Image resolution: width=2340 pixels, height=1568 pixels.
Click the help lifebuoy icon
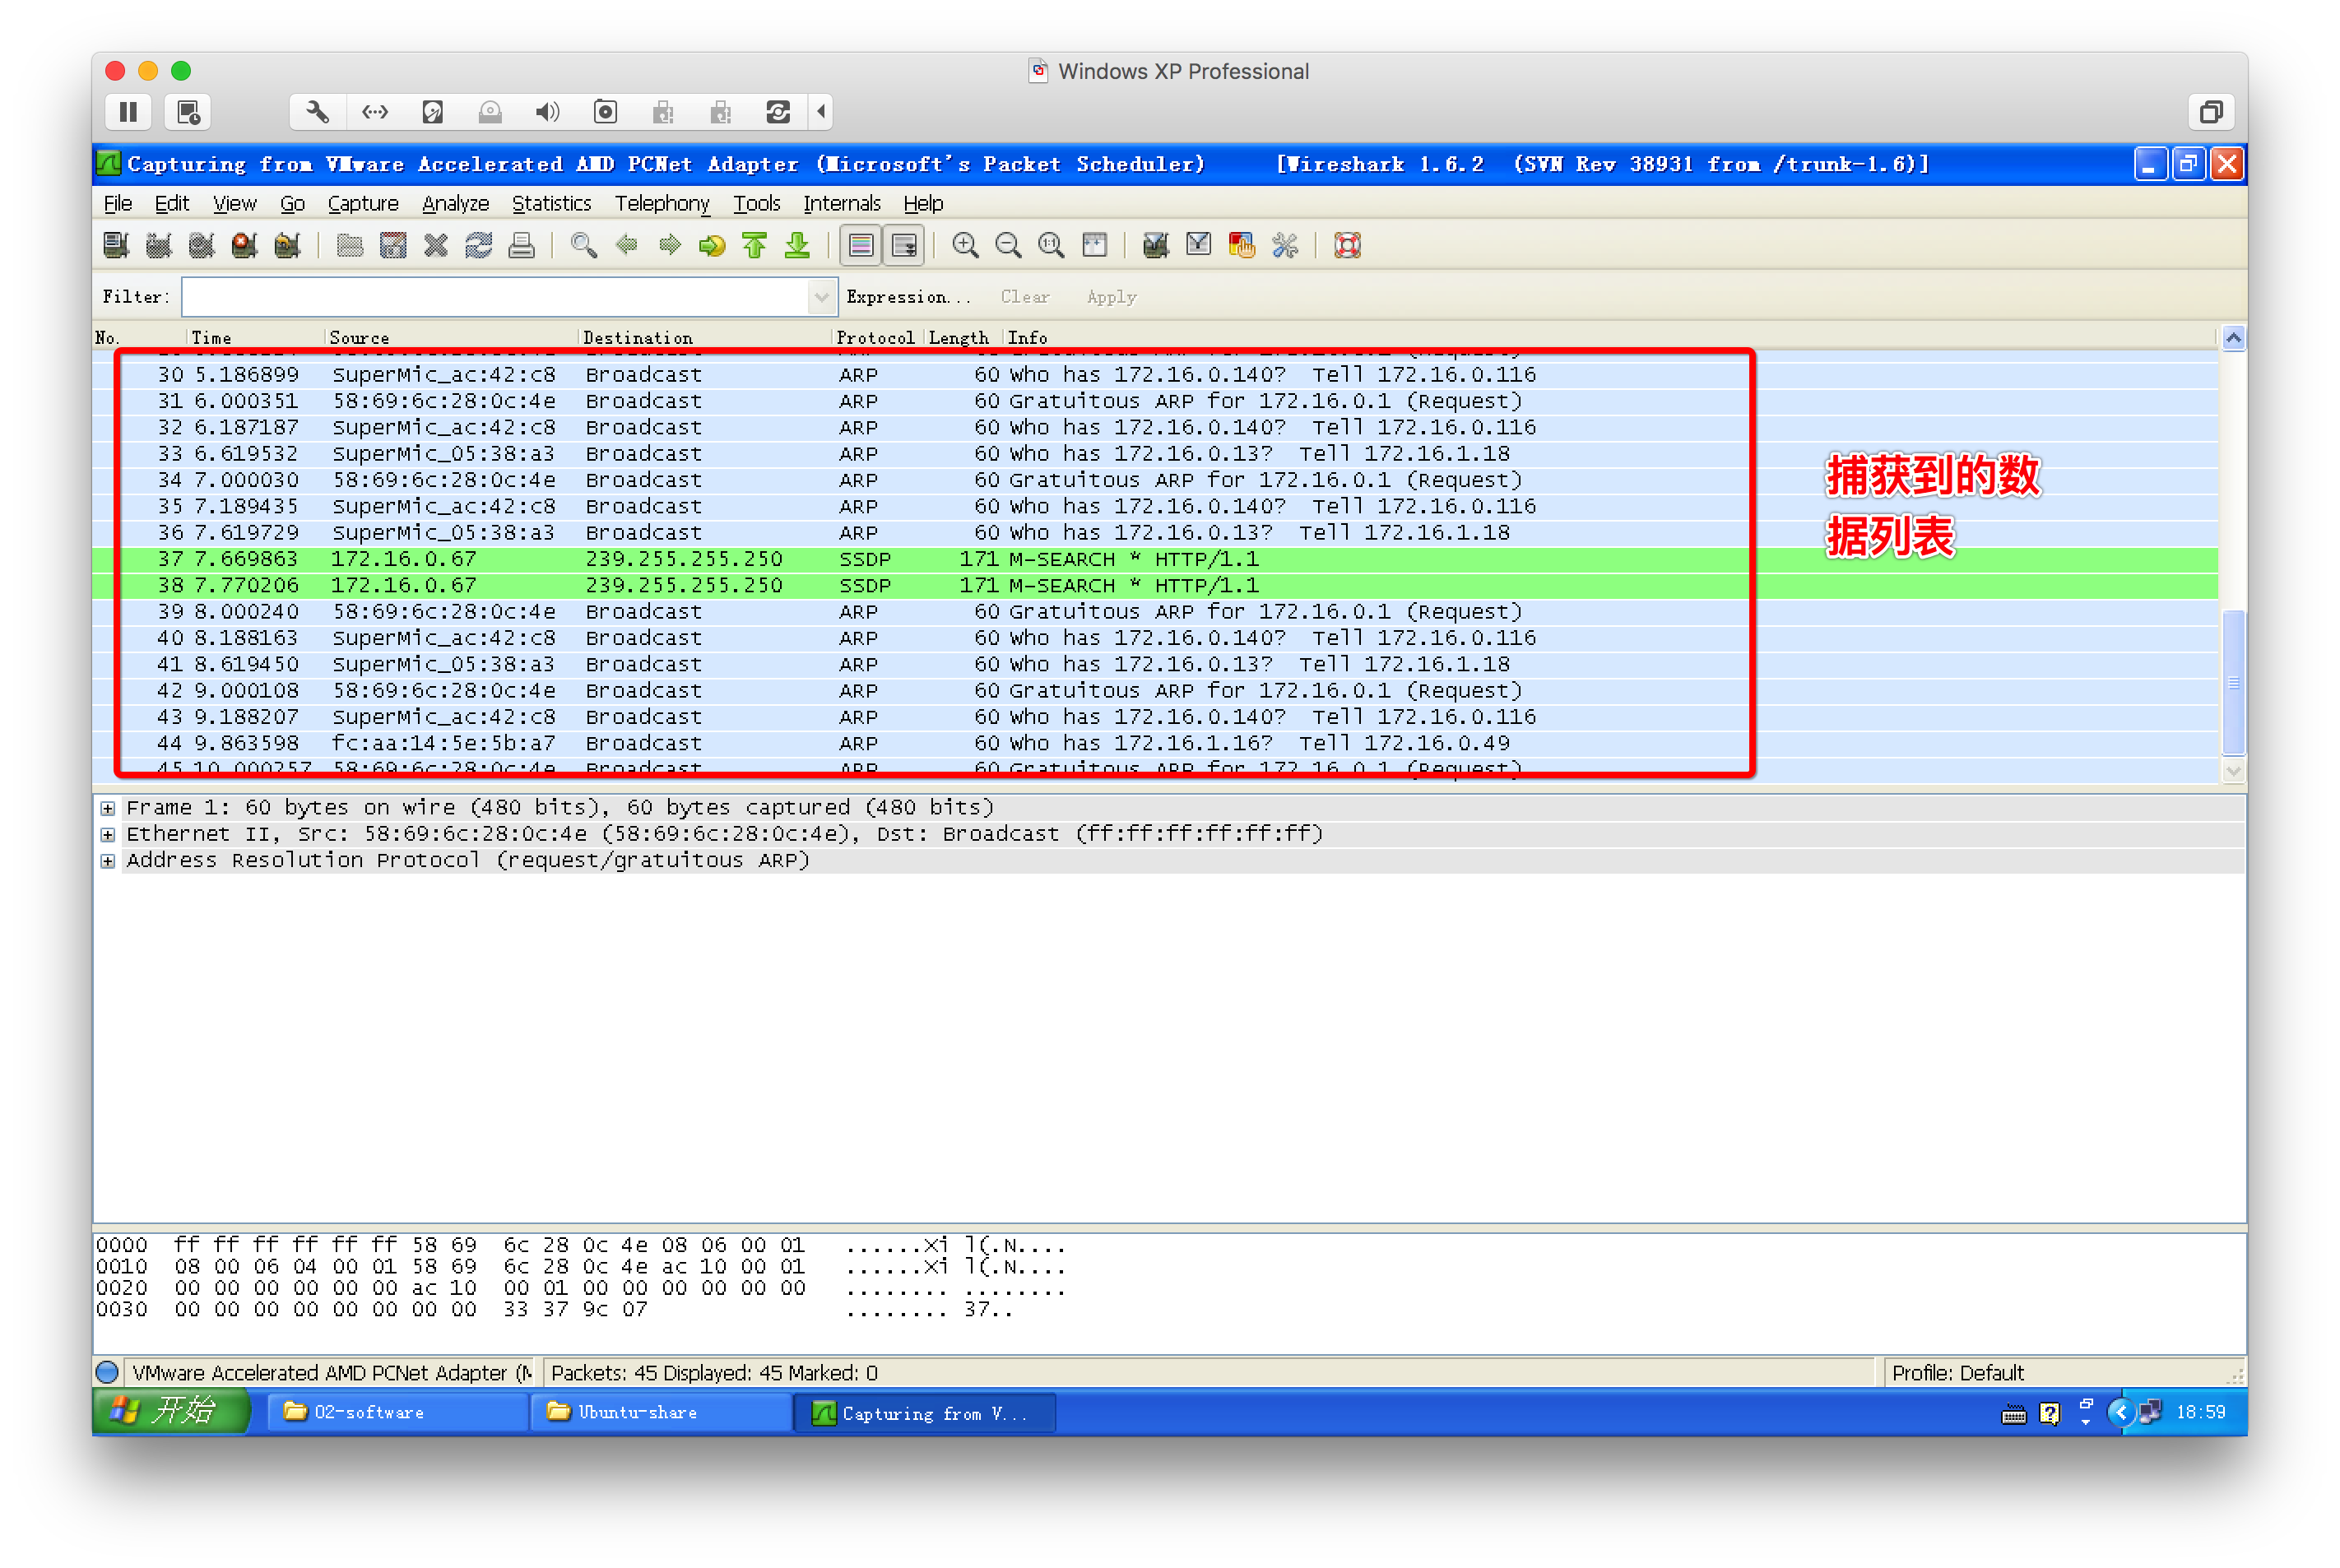(x=1347, y=245)
